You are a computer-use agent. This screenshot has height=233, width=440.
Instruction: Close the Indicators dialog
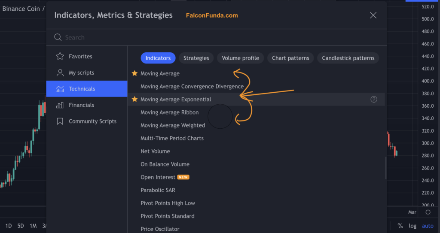pyautogui.click(x=373, y=15)
